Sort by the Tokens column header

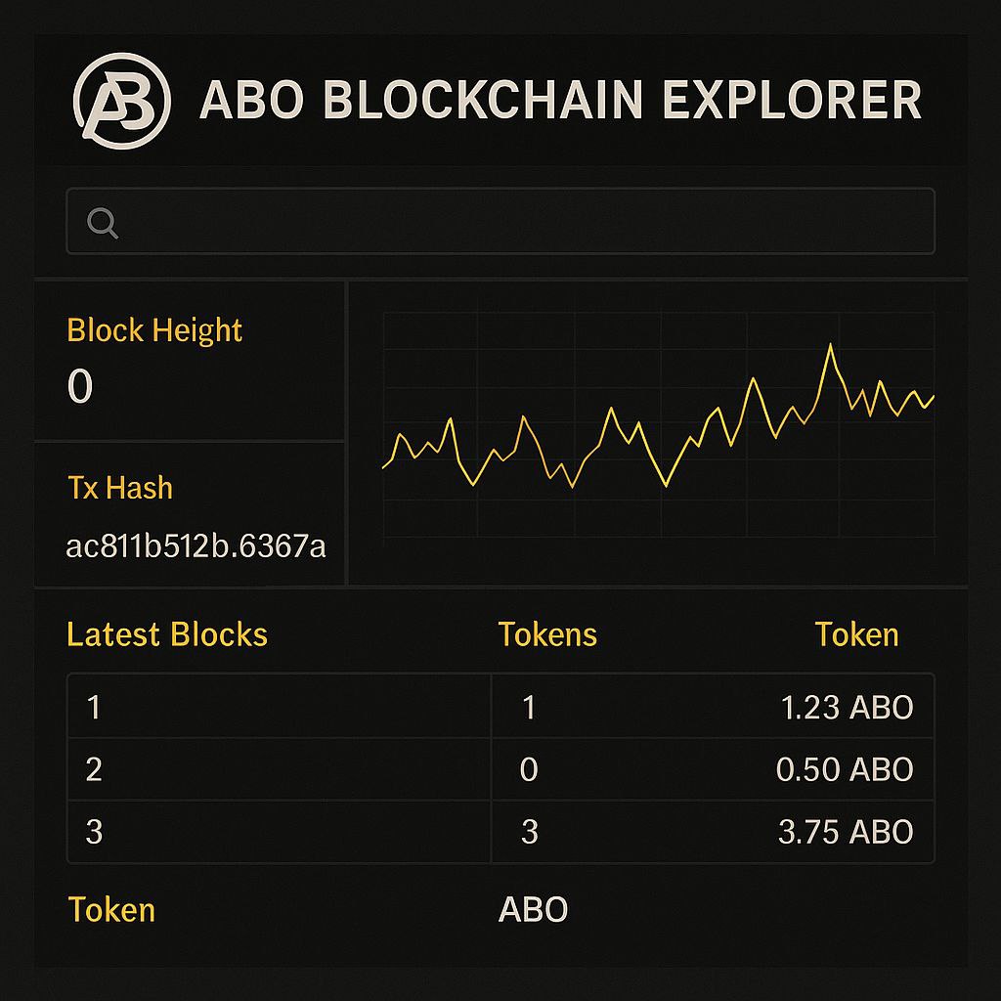pyautogui.click(x=547, y=634)
